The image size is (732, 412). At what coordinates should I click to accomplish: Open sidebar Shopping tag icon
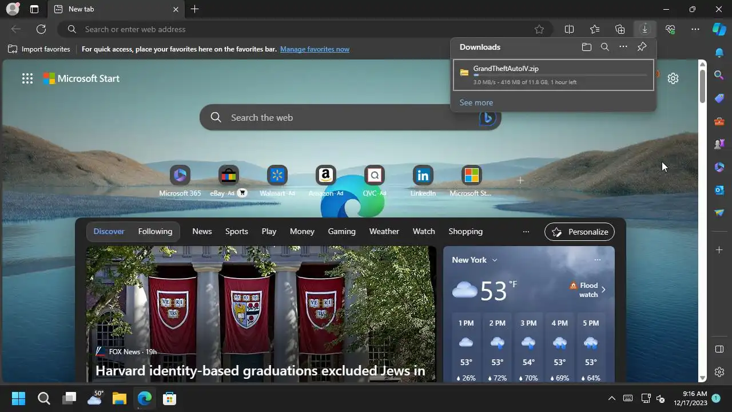[x=719, y=98]
